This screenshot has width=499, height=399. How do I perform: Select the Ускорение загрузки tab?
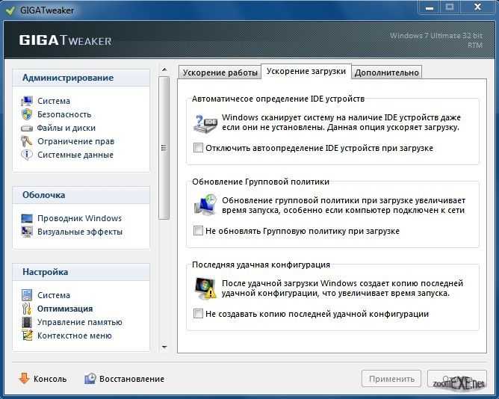click(306, 71)
